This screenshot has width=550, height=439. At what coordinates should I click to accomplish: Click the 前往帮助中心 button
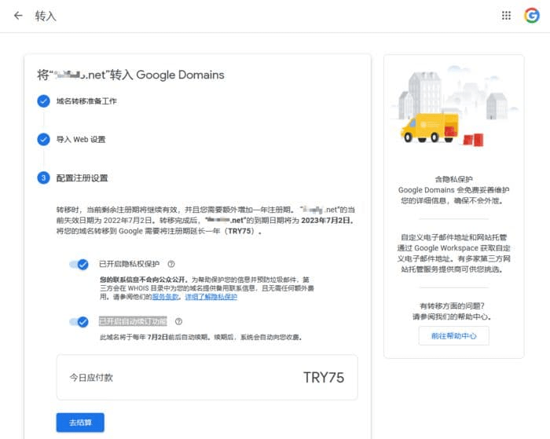pyautogui.click(x=453, y=335)
